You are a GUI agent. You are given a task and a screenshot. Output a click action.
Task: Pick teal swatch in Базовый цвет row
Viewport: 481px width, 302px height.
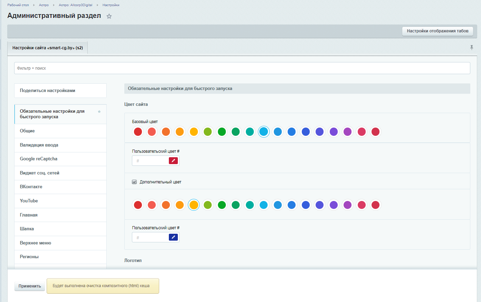(x=250, y=132)
